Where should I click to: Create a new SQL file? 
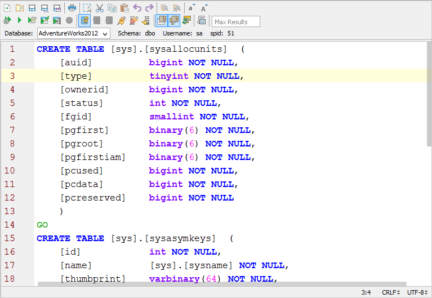[x=7, y=8]
